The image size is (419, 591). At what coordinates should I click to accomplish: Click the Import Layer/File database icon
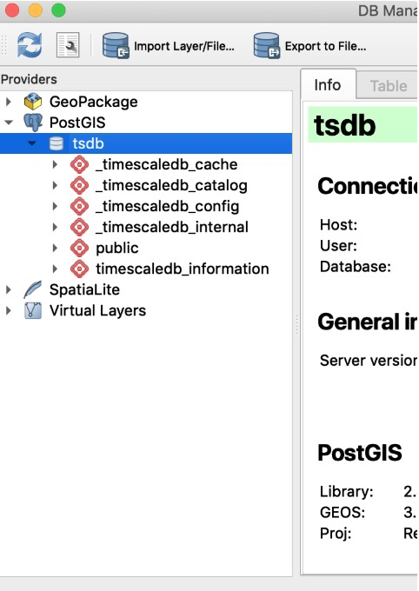point(116,45)
